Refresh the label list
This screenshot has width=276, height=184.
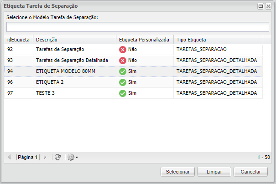click(57, 157)
